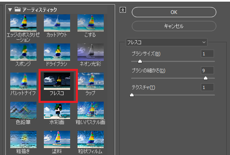230x155 pixels.
Task: Pick the パレットナイフ filter thumbnail
Action: click(23, 81)
